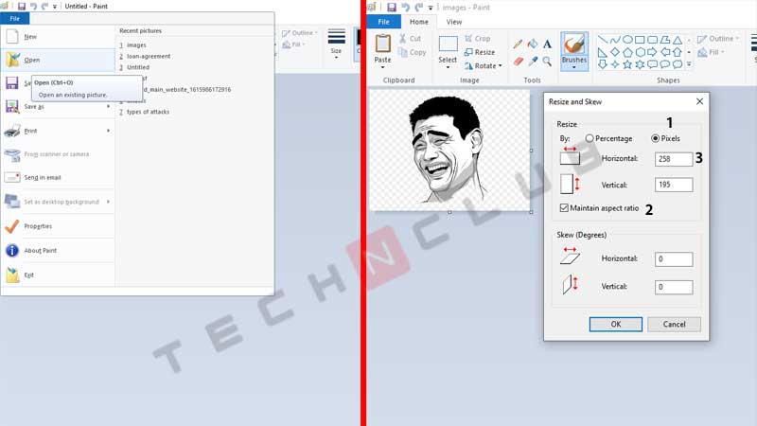Click the meme face image canvas

point(449,151)
